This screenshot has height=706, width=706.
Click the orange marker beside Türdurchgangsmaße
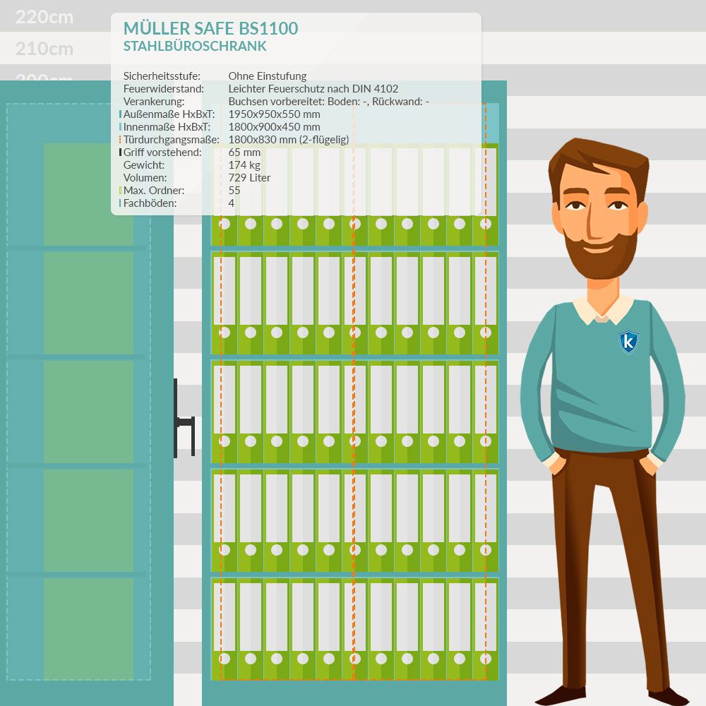(120, 140)
